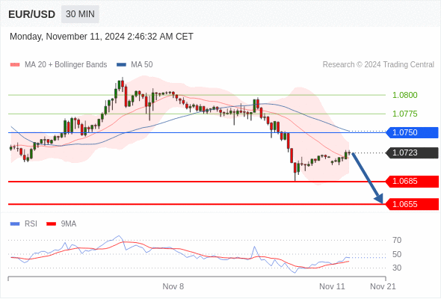This screenshot has height=299, width=441.
Task: Click the Nov 21 date axis label
Action: tap(383, 286)
